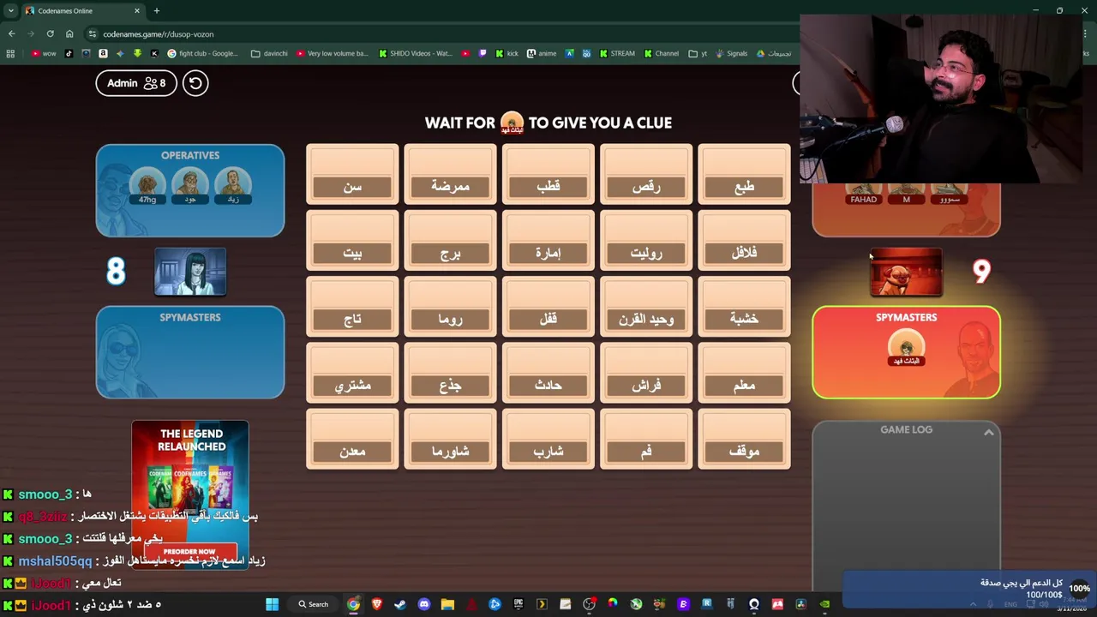Select the word card 'روليت'
Image resolution: width=1097 pixels, height=617 pixels.
pos(645,241)
